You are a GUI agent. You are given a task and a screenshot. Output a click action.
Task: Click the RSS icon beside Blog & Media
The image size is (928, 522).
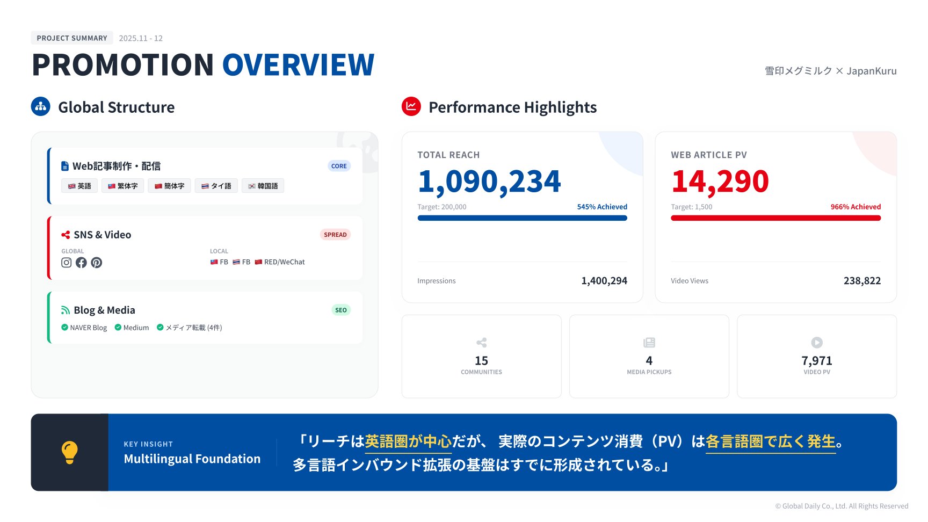pyautogui.click(x=66, y=310)
